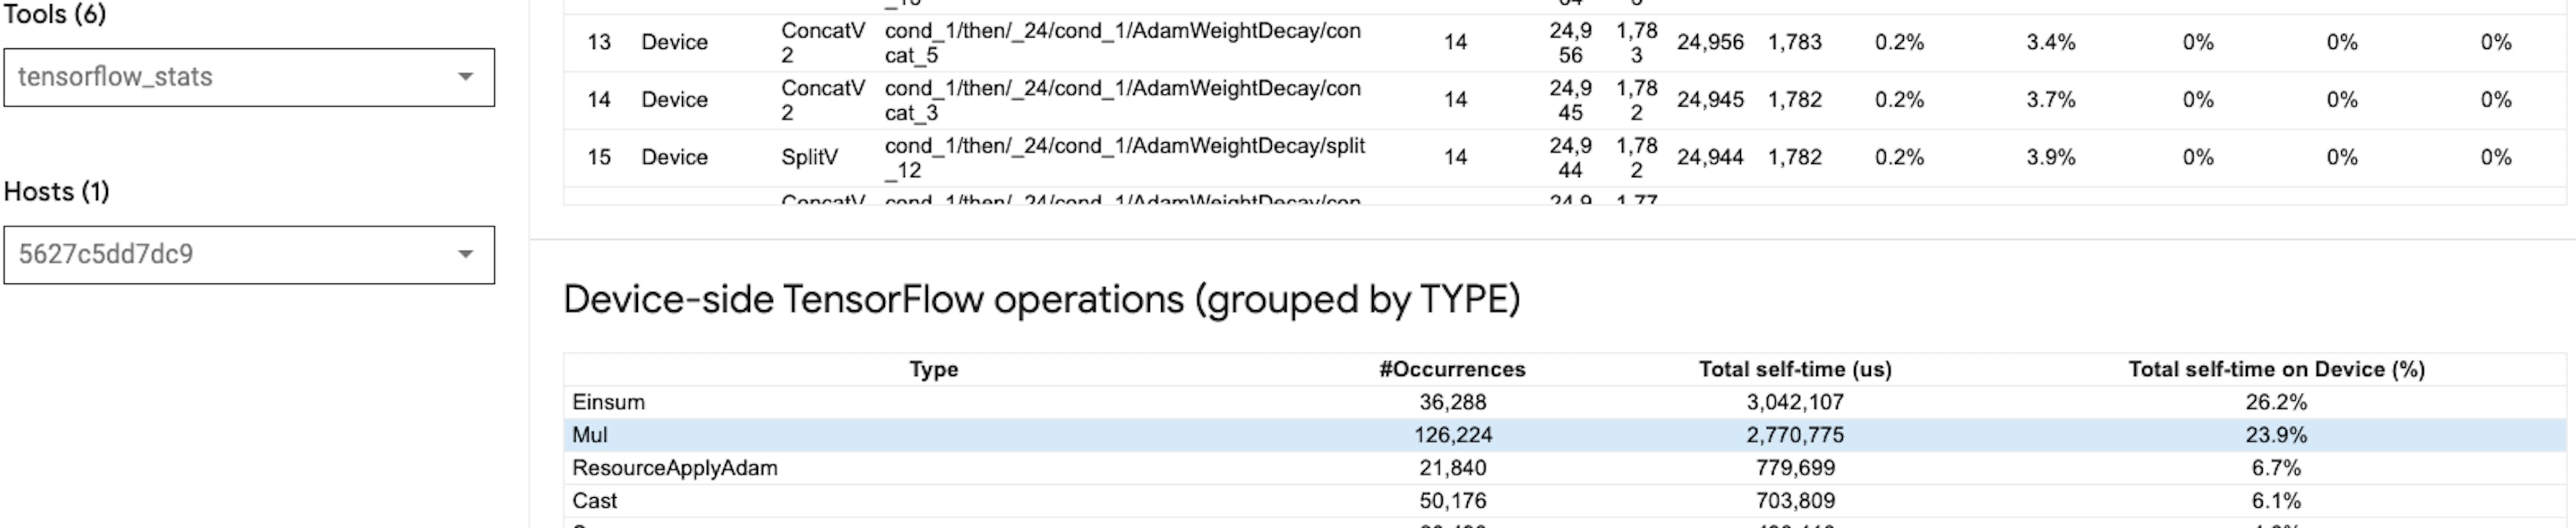The image size is (2576, 528).
Task: Select the highlighted Mul row
Action: coord(1565,435)
